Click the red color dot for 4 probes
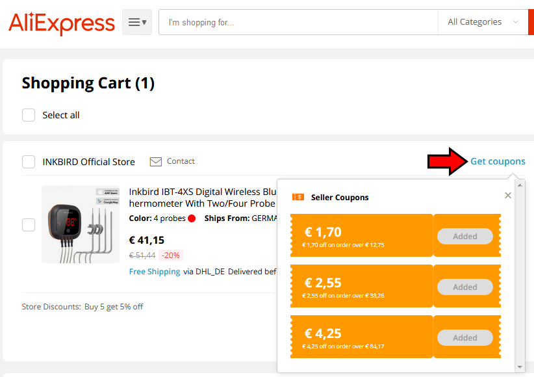The height and width of the screenshot is (377, 534). pos(192,218)
